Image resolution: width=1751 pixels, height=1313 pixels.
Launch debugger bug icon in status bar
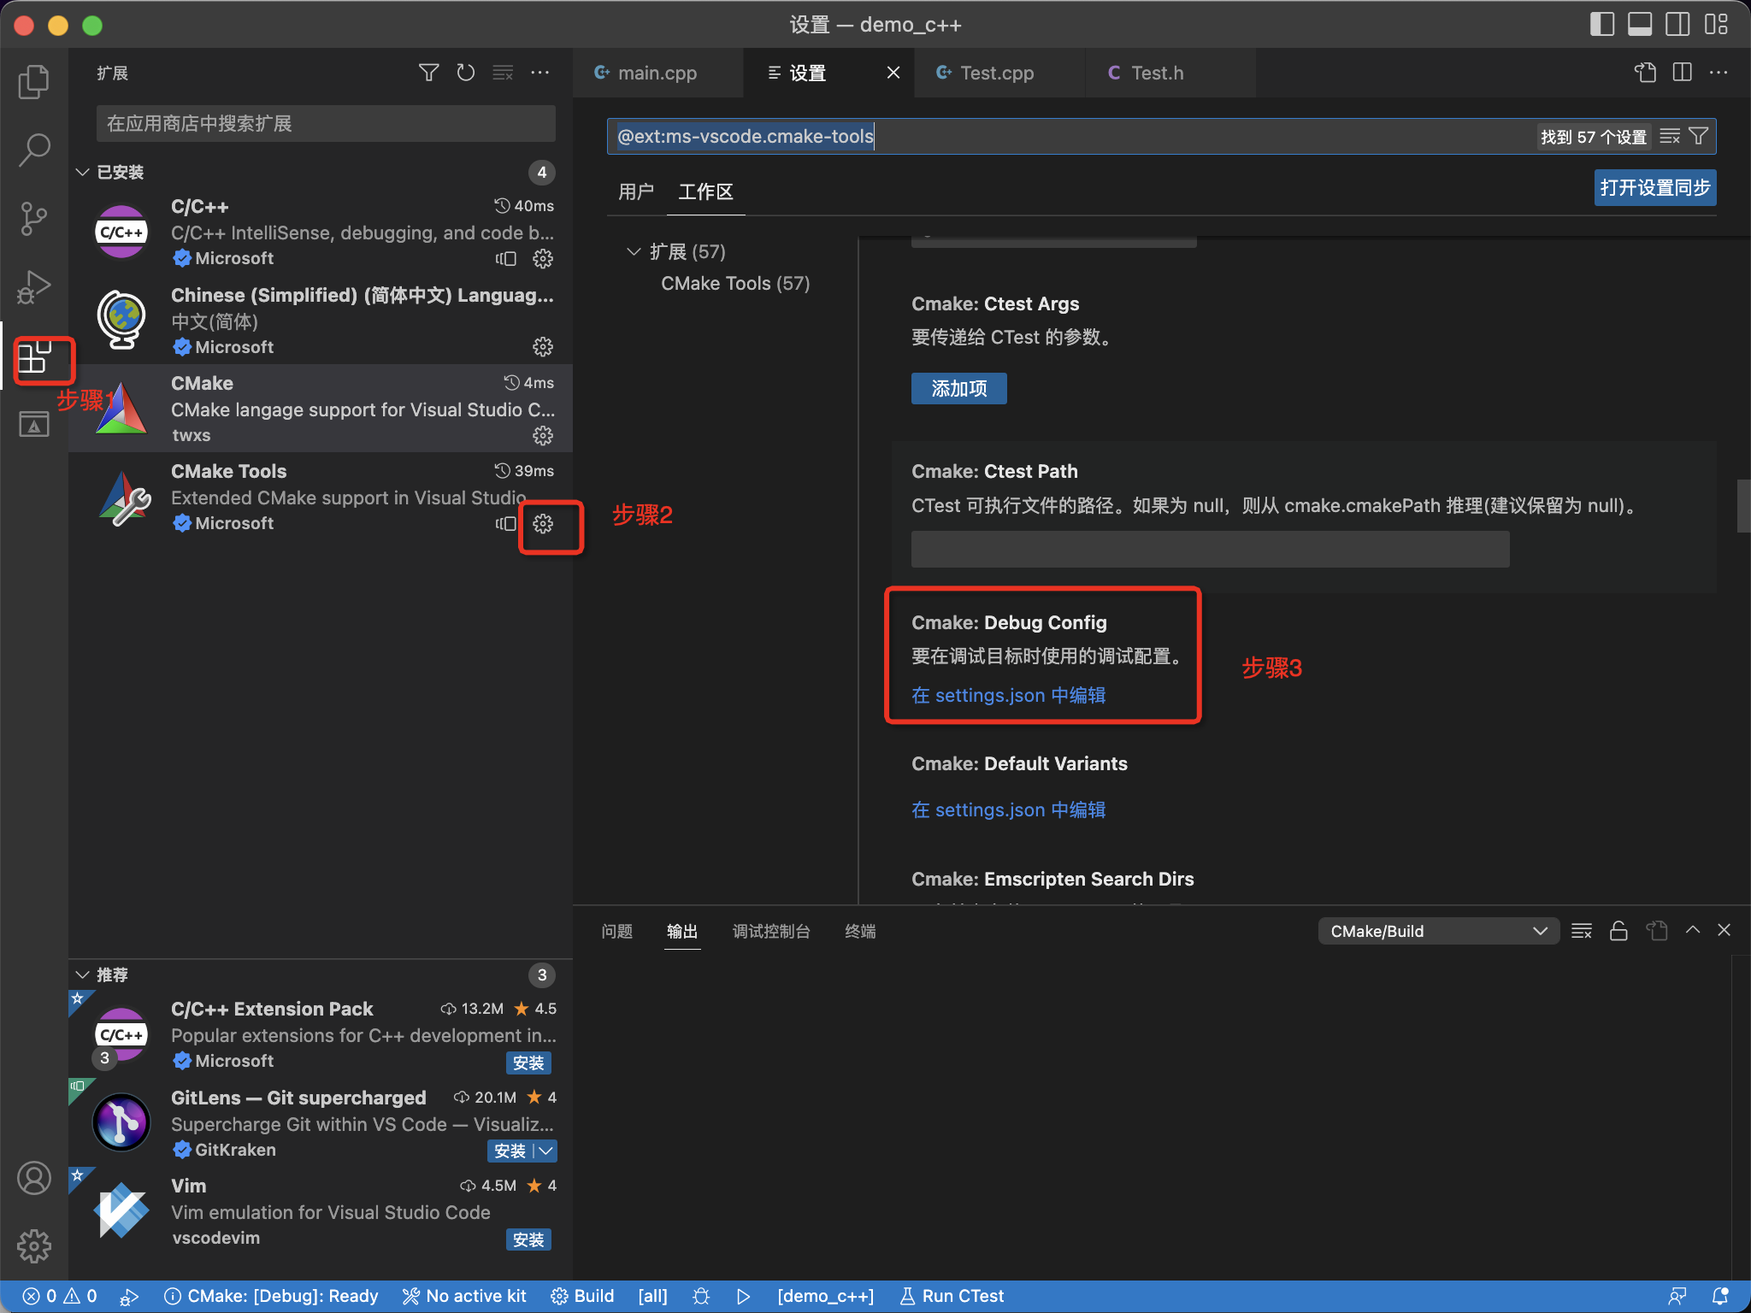(701, 1296)
